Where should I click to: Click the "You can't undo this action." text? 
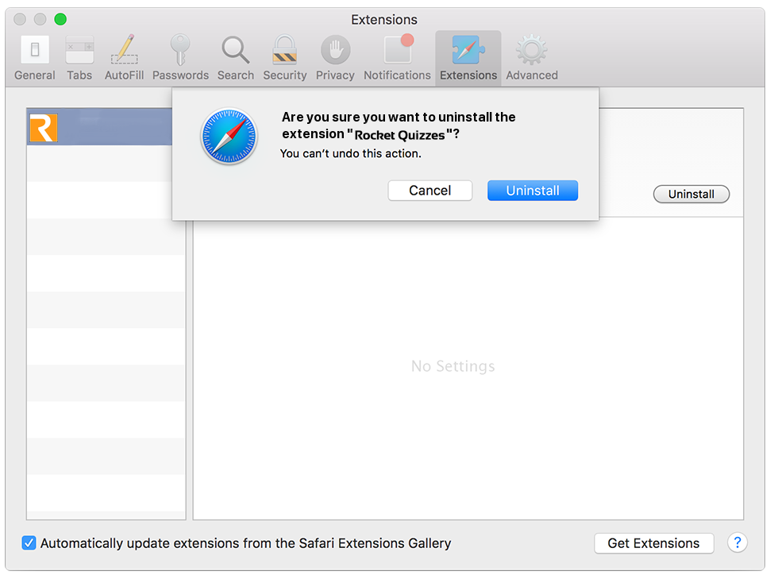pos(351,153)
